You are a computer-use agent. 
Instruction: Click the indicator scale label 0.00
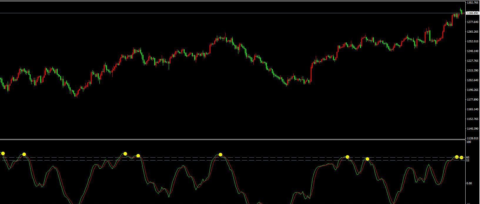coord(469,183)
